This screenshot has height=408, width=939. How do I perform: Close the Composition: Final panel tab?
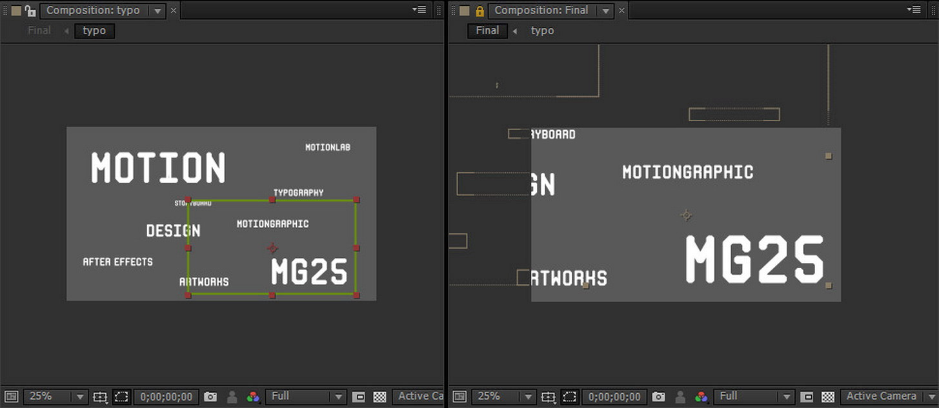click(x=622, y=10)
